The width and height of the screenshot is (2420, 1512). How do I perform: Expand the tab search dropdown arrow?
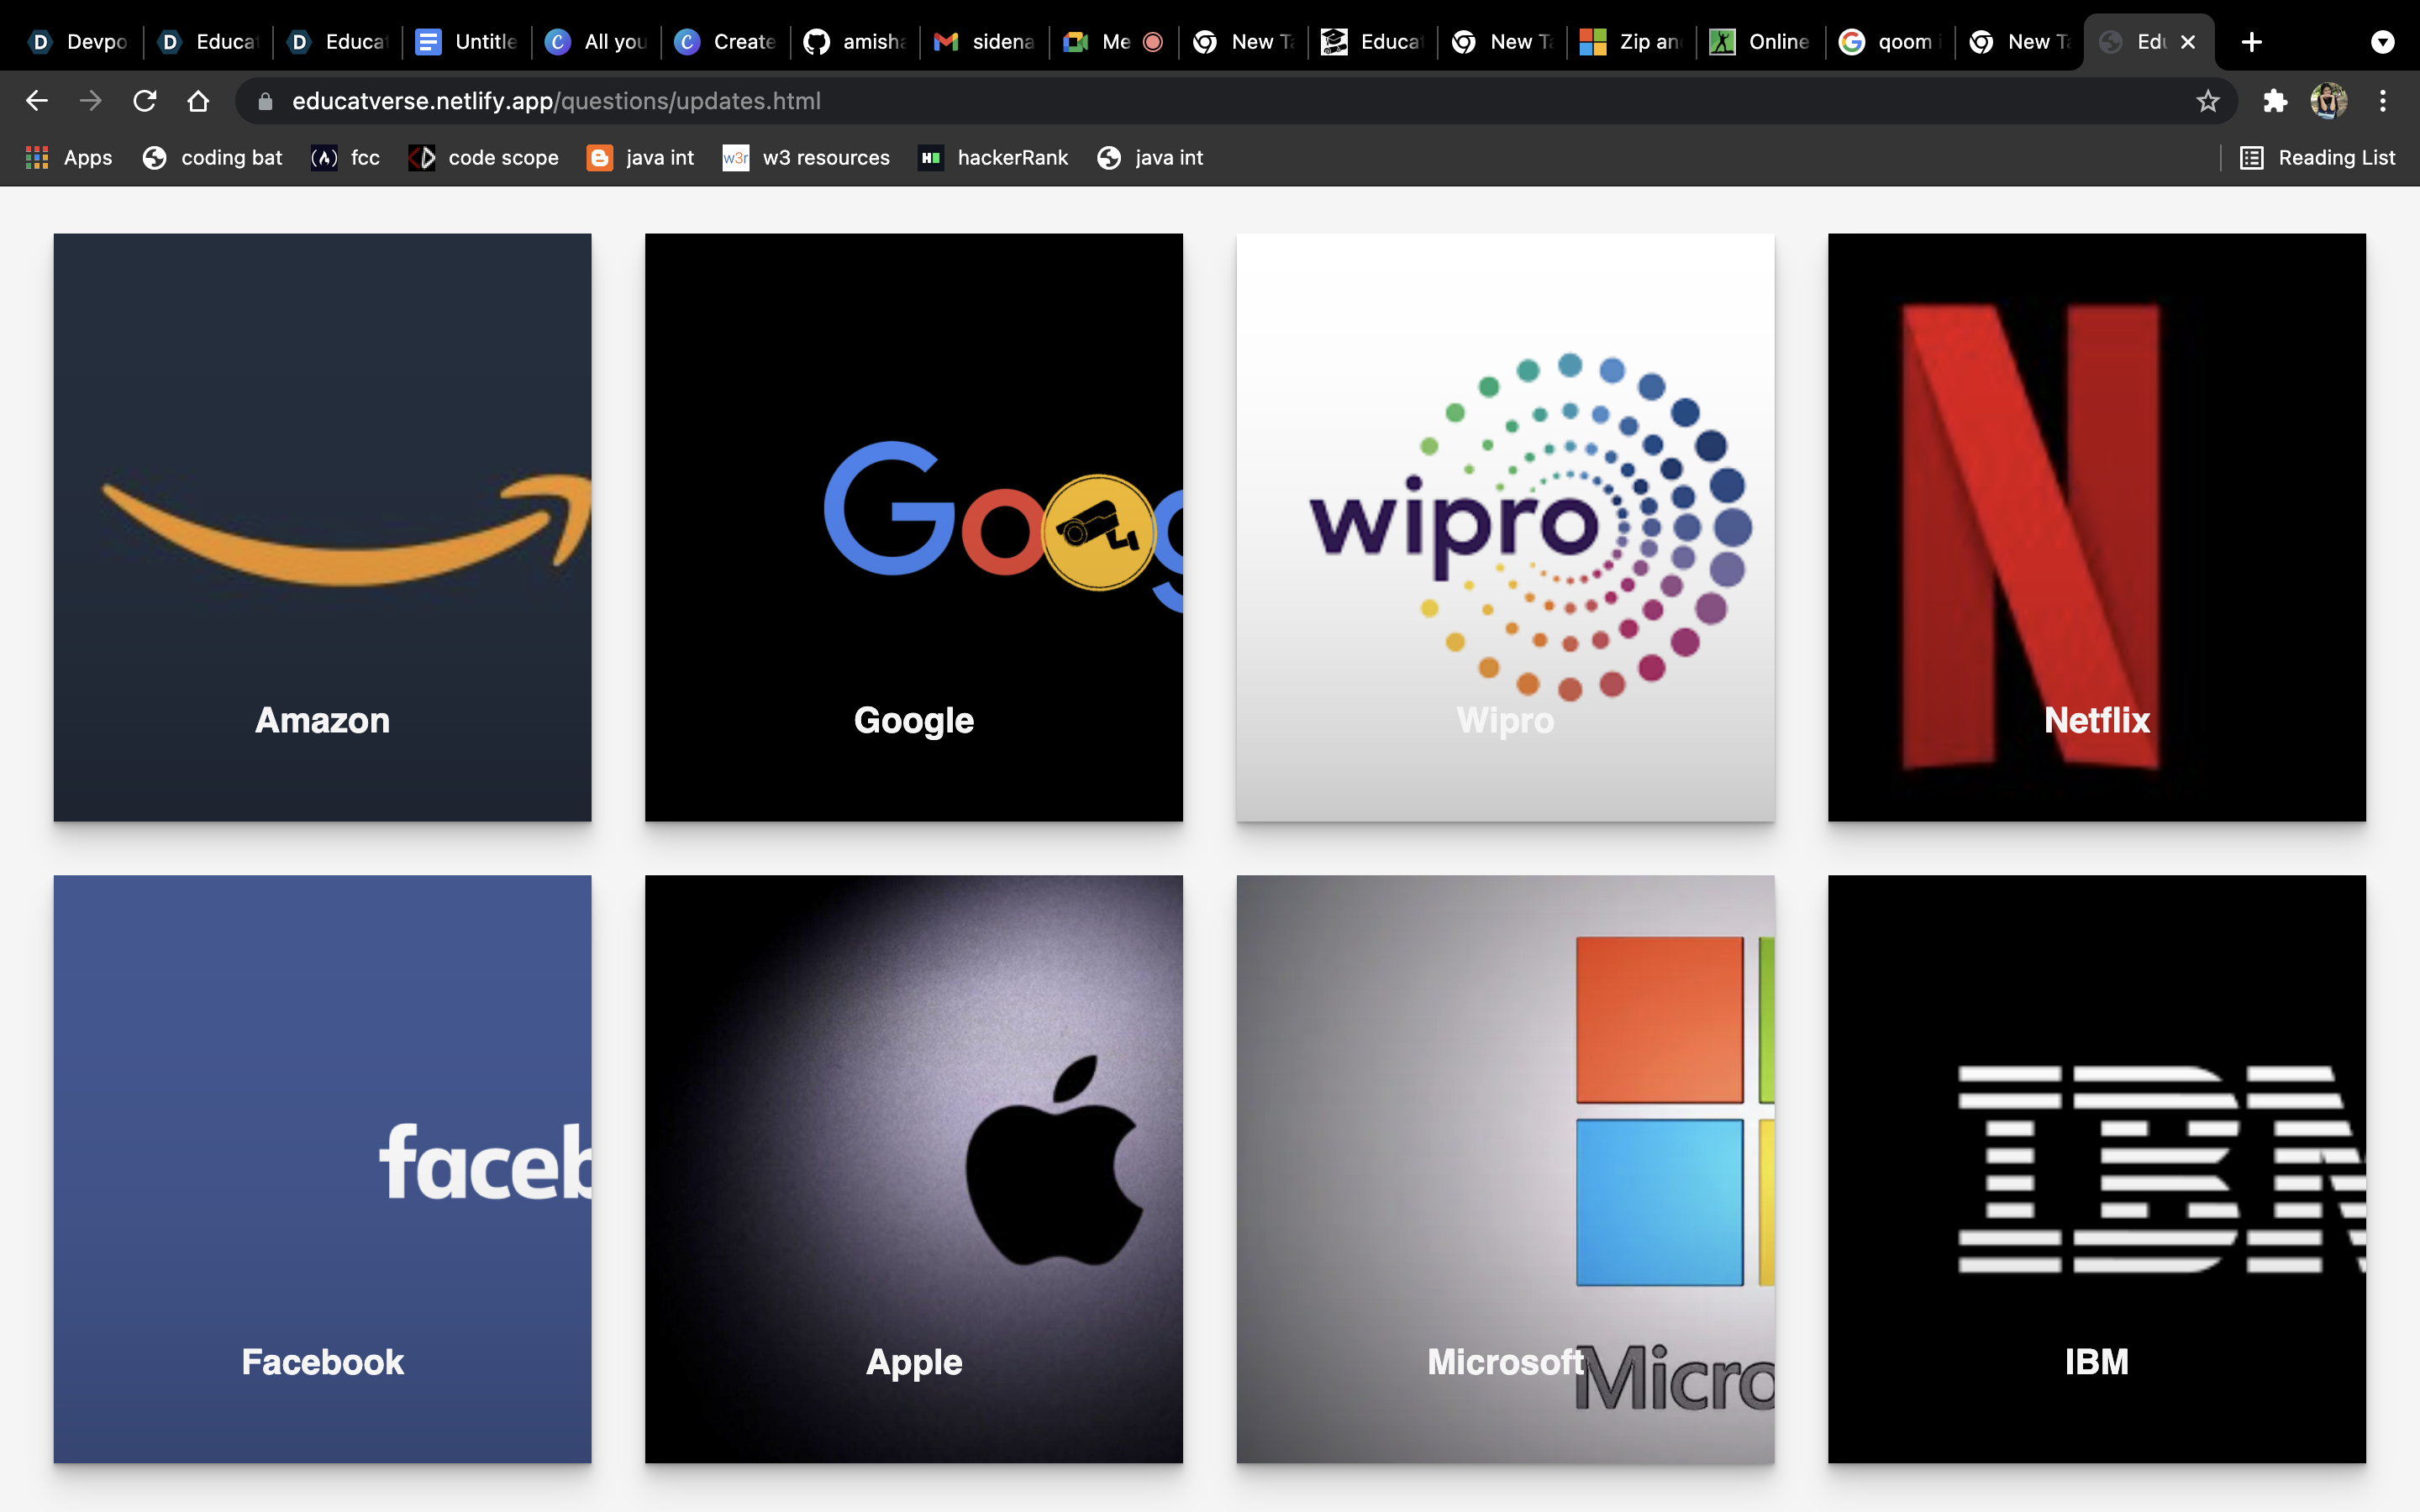(x=2382, y=42)
